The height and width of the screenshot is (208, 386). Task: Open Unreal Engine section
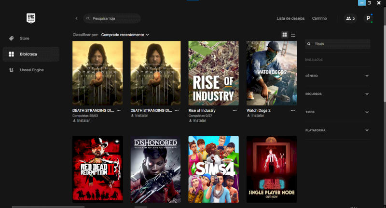pos(31,70)
